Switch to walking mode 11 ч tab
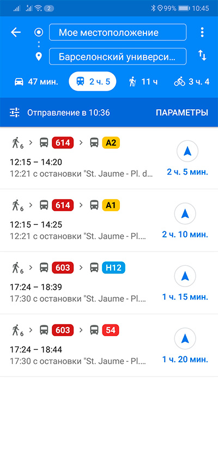 [x=143, y=82]
